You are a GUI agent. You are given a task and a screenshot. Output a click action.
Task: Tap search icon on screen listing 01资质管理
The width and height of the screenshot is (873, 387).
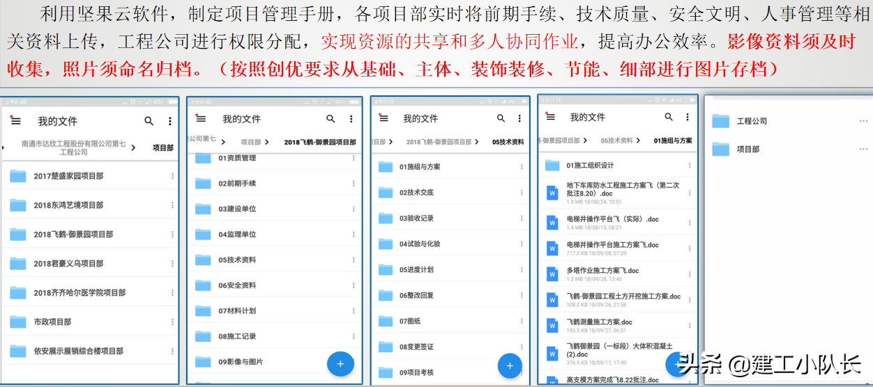point(331,119)
